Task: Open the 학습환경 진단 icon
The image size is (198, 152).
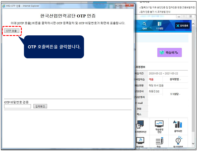Action: pyautogui.click(x=159, y=126)
